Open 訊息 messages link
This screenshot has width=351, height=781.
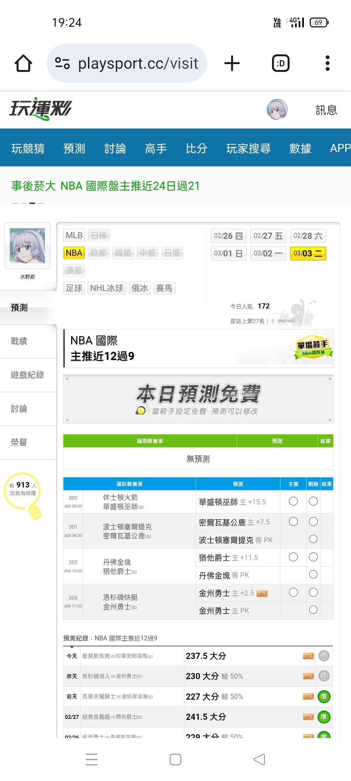click(x=326, y=110)
